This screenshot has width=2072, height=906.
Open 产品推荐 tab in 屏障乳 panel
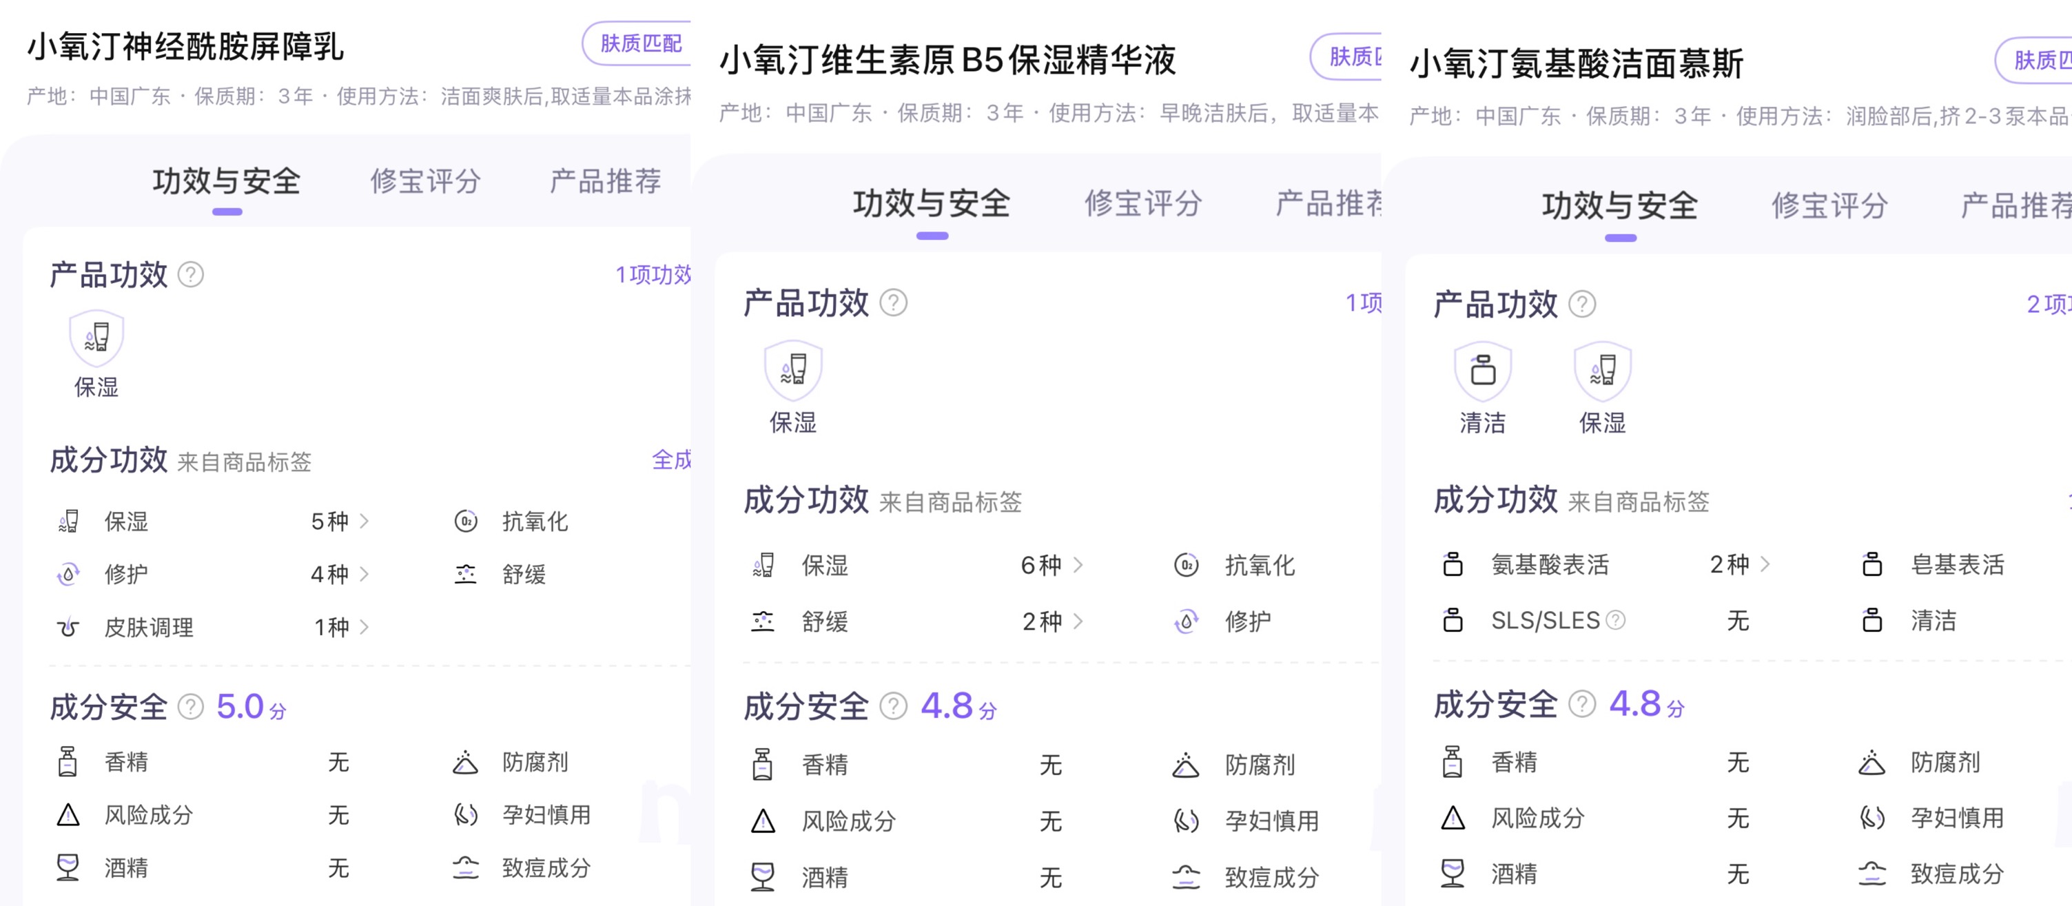point(605,182)
